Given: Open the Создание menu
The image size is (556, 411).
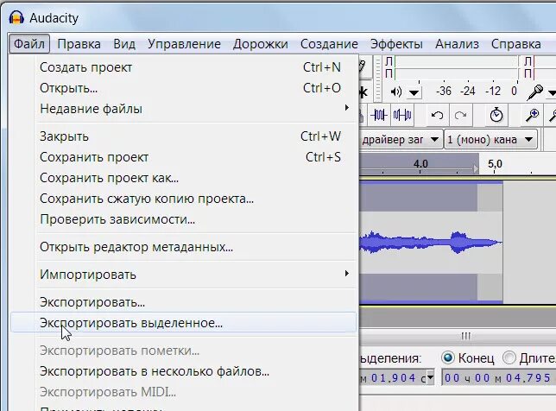Looking at the screenshot, I should click(329, 44).
